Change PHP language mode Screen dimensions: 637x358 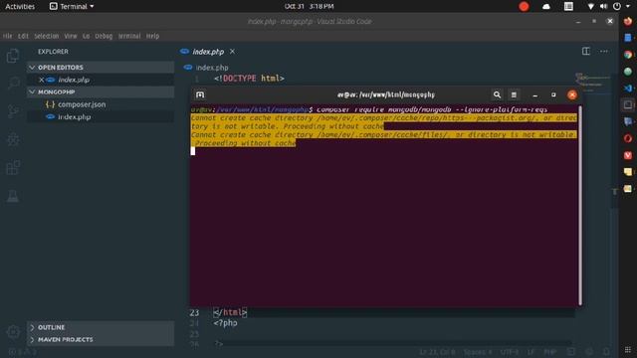(550, 352)
